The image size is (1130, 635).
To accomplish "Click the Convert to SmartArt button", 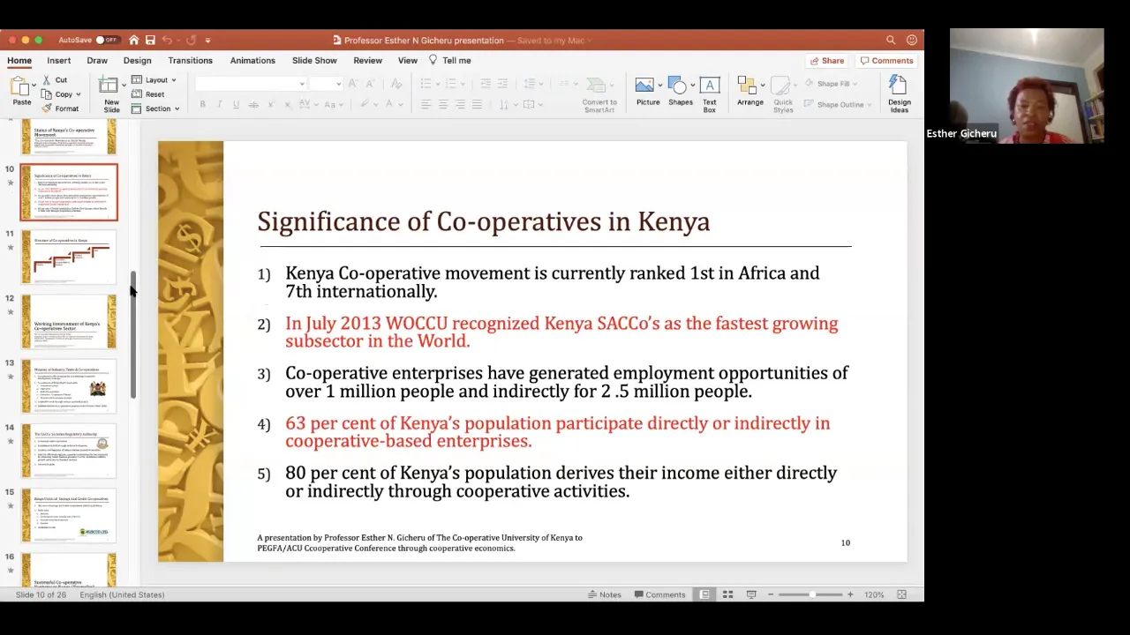I will click(599, 94).
